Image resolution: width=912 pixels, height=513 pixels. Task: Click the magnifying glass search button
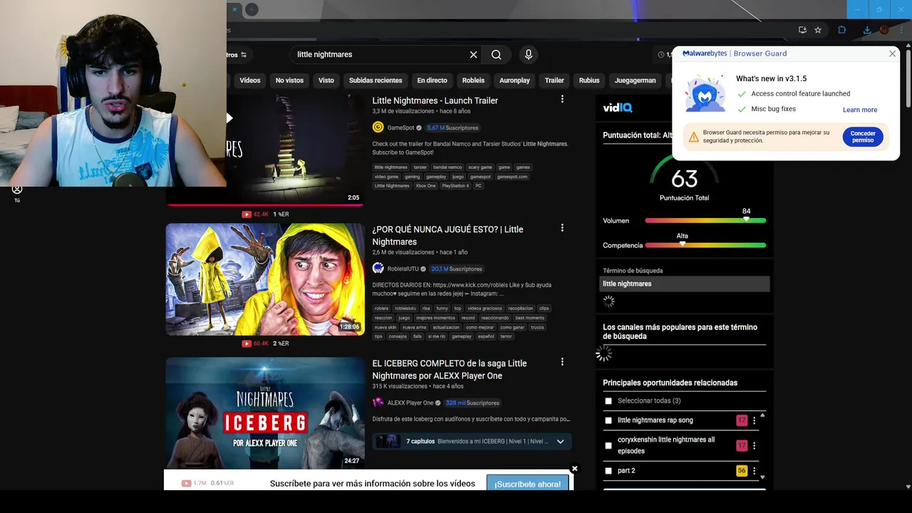tap(496, 55)
